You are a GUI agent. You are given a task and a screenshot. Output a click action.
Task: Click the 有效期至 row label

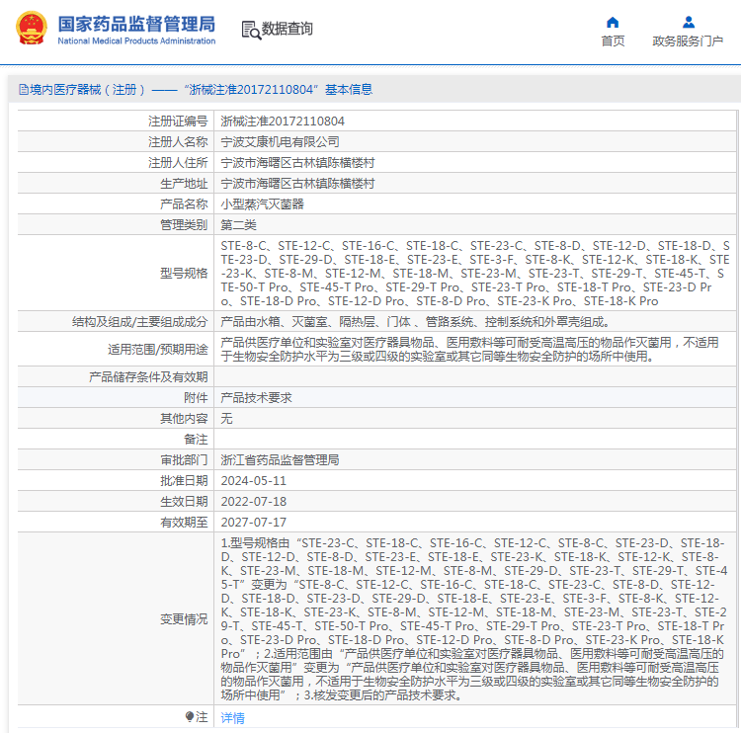coord(184,523)
